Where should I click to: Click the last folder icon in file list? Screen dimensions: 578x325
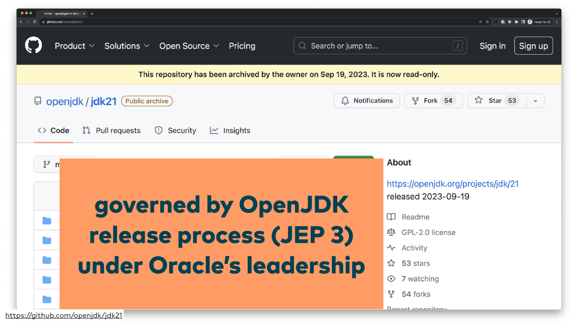coord(47,299)
